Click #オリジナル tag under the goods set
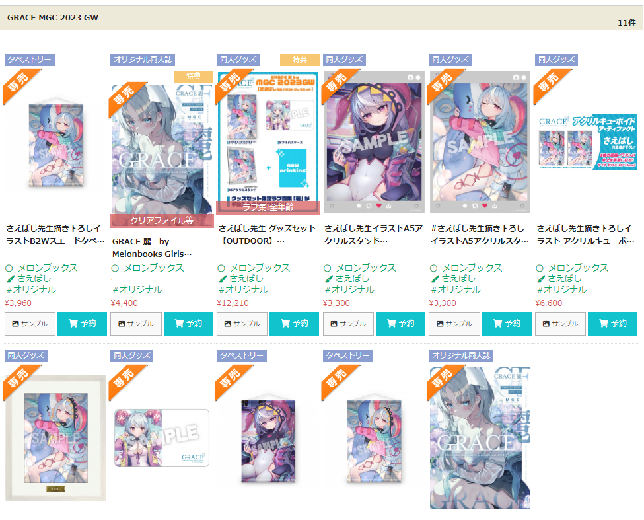This screenshot has height=520, width=644. click(244, 290)
